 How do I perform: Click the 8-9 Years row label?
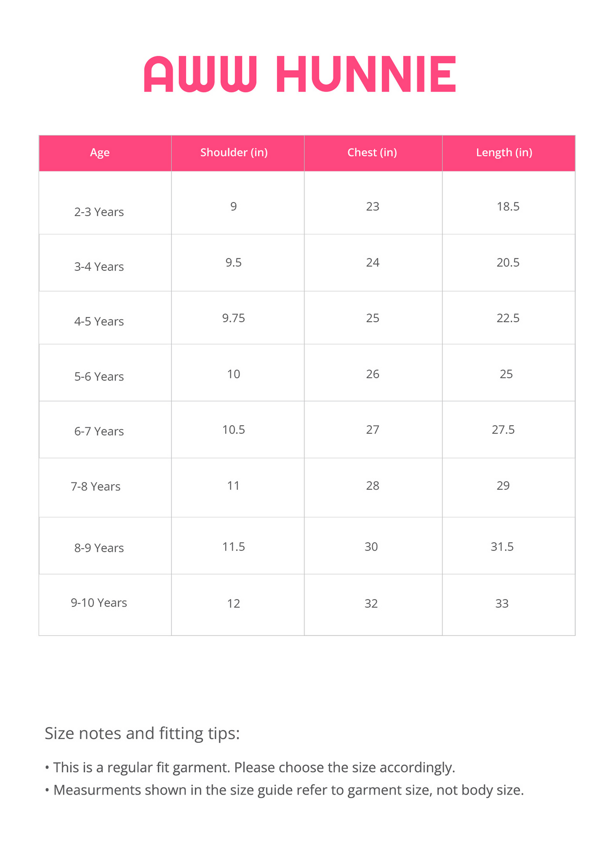(x=99, y=548)
